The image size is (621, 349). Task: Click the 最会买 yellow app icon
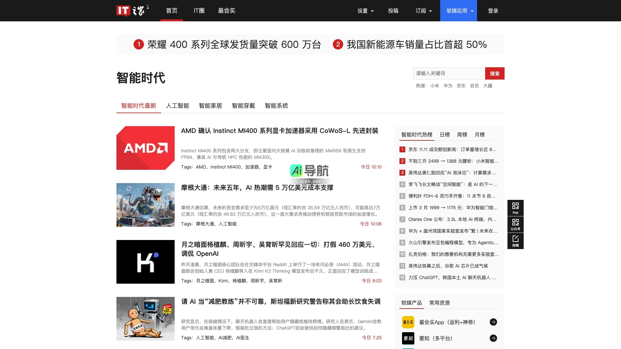pos(408,322)
